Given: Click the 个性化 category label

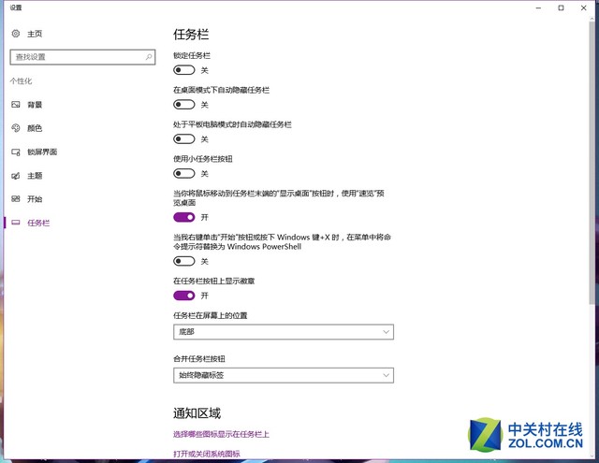Looking at the screenshot, I should pyautogui.click(x=21, y=81).
